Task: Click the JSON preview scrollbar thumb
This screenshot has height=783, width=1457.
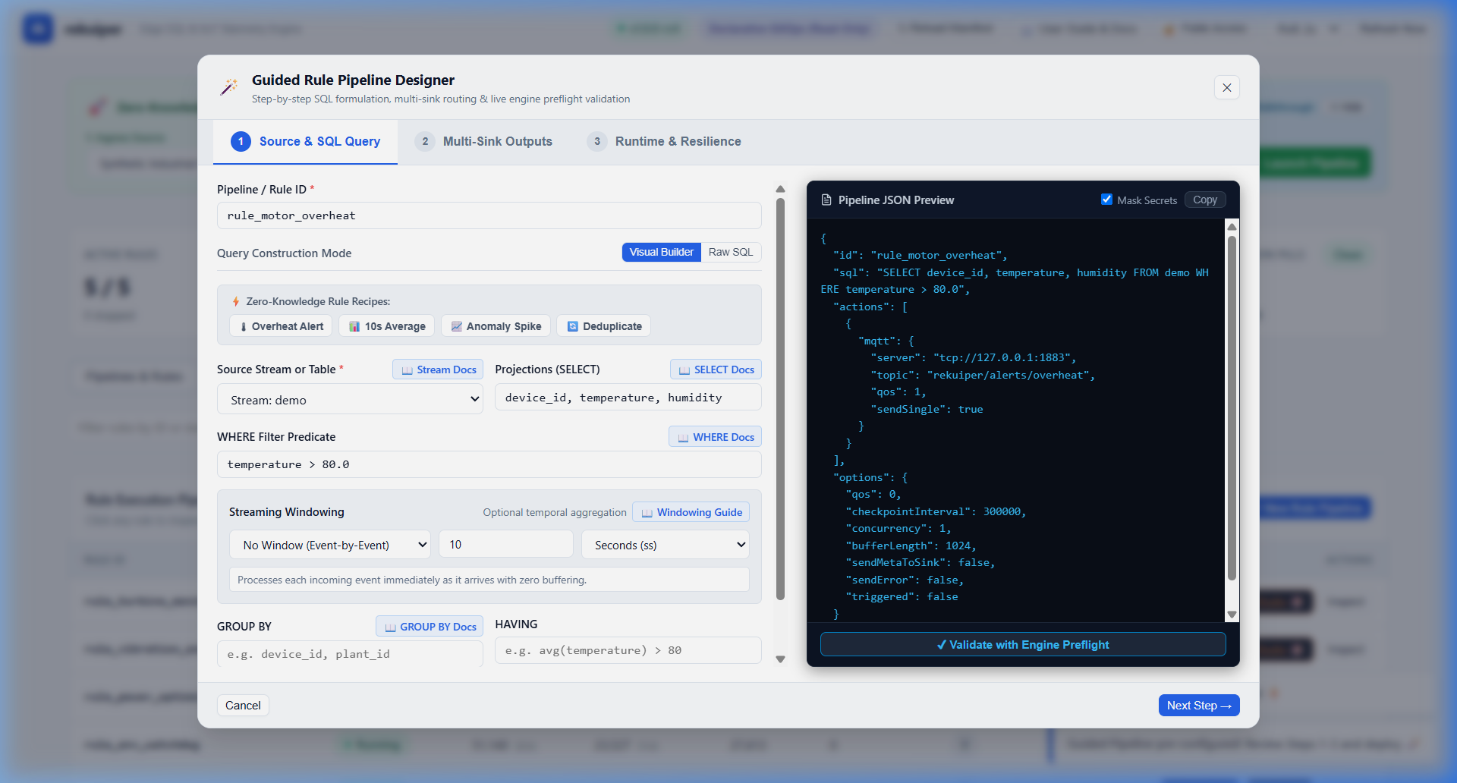Action: coord(1232,408)
